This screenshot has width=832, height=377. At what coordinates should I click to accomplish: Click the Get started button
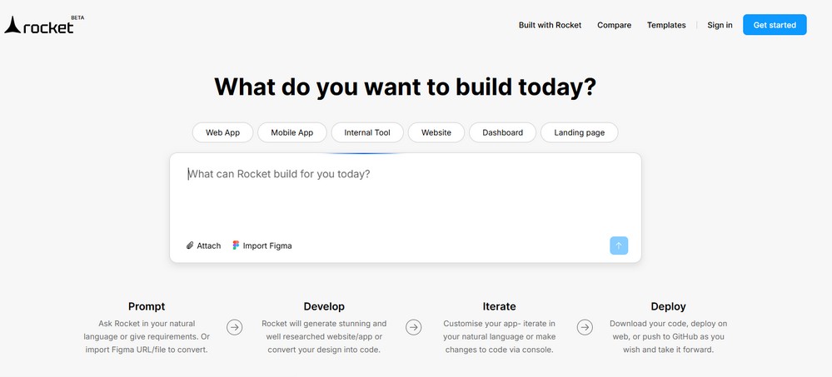coord(775,25)
